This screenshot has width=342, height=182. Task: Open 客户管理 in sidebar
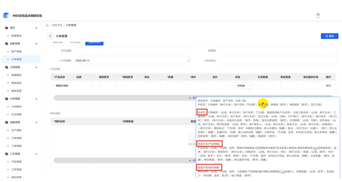pyautogui.click(x=16, y=52)
